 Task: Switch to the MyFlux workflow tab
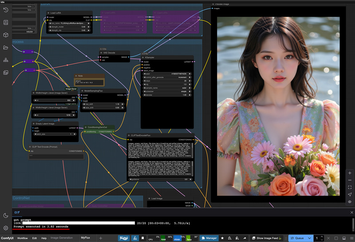coord(86,238)
